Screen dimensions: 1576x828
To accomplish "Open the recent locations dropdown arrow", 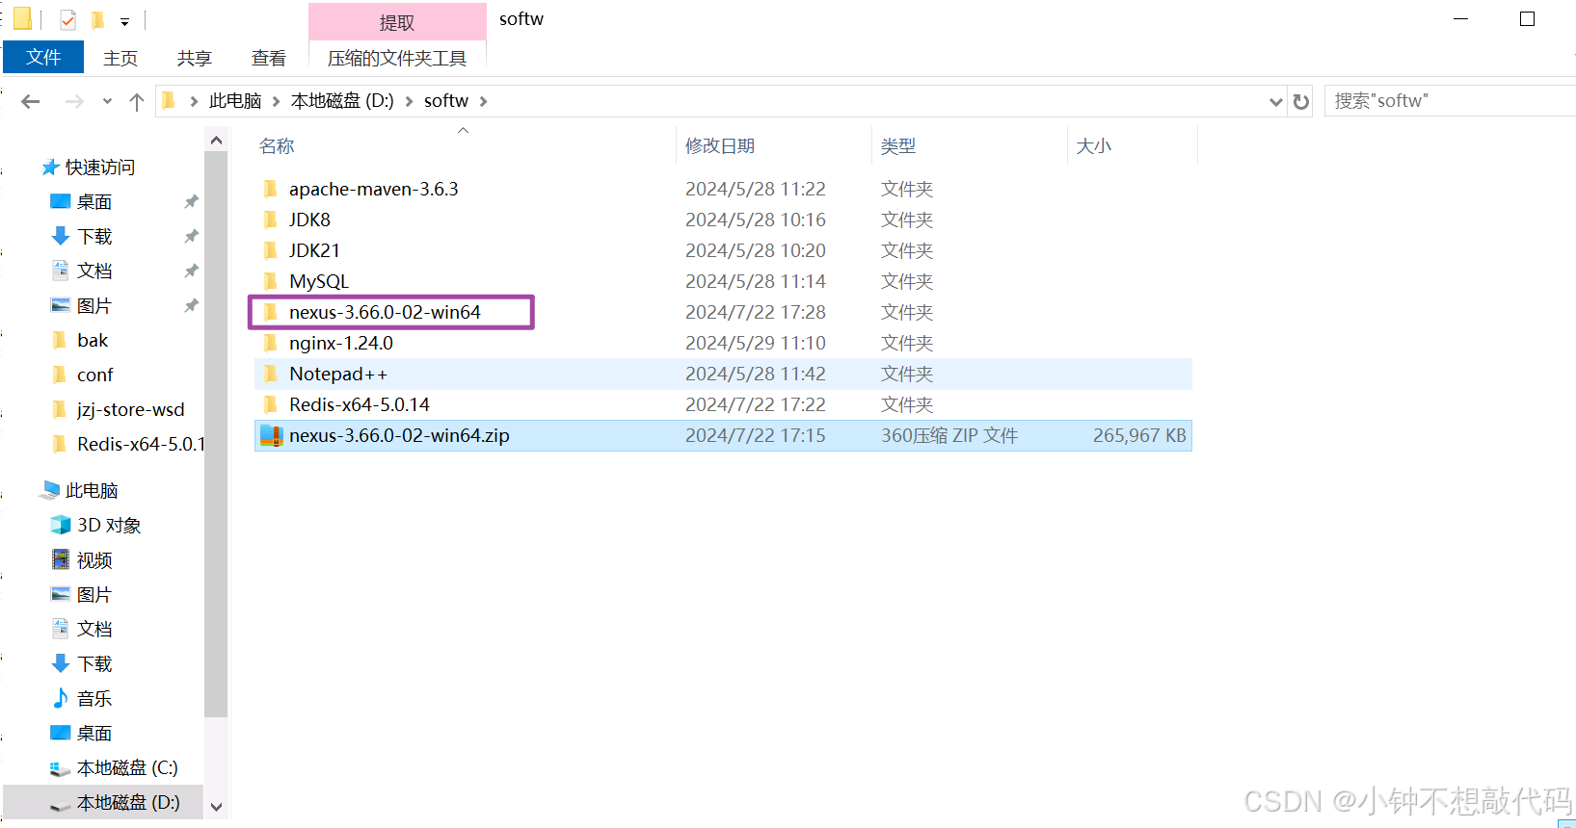I will 107,101.
